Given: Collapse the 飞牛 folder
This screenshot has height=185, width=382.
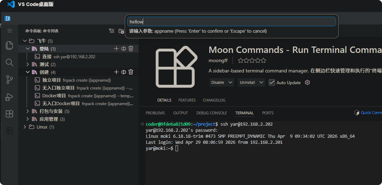Looking at the screenshot, I should coord(25,40).
